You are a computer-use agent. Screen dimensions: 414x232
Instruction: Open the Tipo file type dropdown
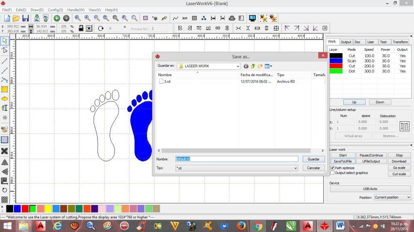click(295, 168)
